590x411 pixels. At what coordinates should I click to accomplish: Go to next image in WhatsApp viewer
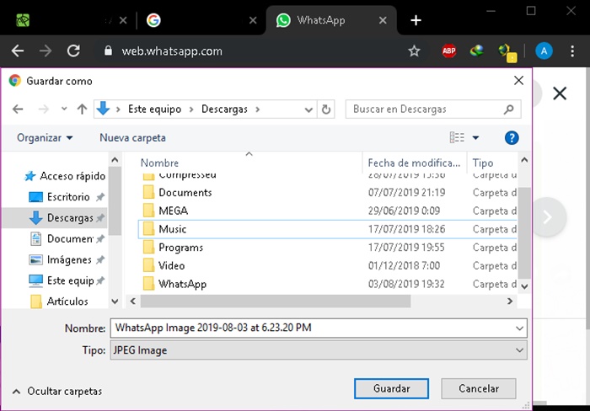click(x=548, y=217)
